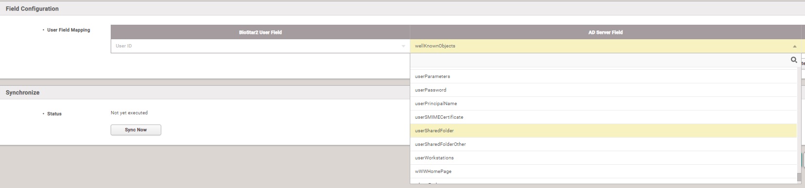This screenshot has width=805, height=188.
Task: Select userPassword from the list
Action: pos(604,90)
